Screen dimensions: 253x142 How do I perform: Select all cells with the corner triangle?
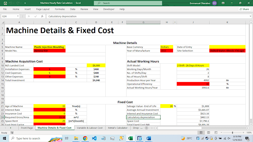[x=3, y=22]
